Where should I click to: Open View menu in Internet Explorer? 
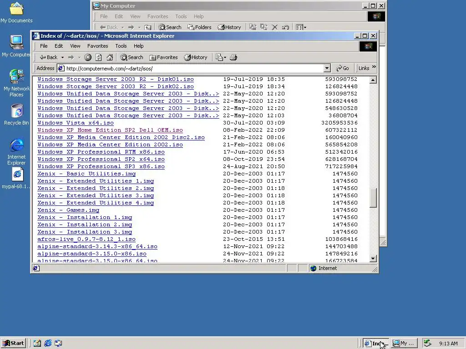click(x=75, y=46)
